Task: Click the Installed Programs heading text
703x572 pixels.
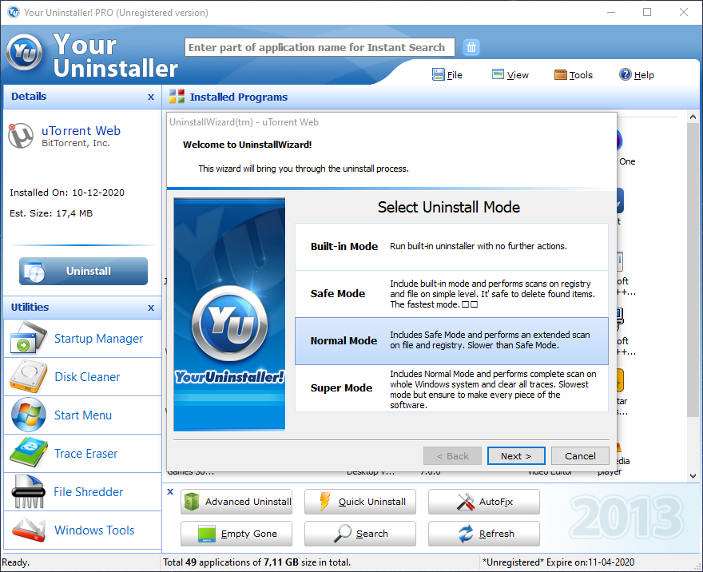Action: 239,97
